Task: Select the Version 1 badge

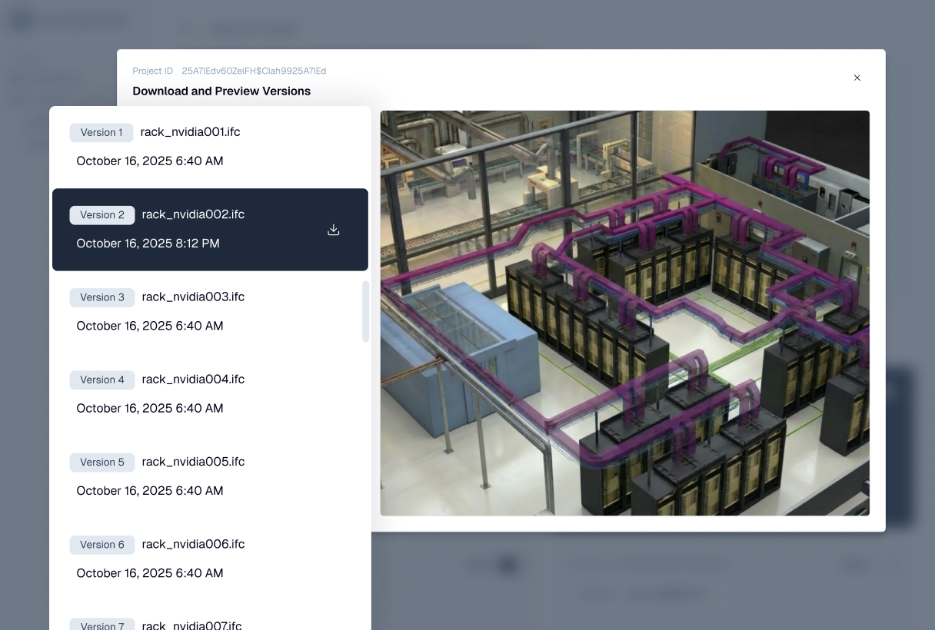Action: point(101,132)
